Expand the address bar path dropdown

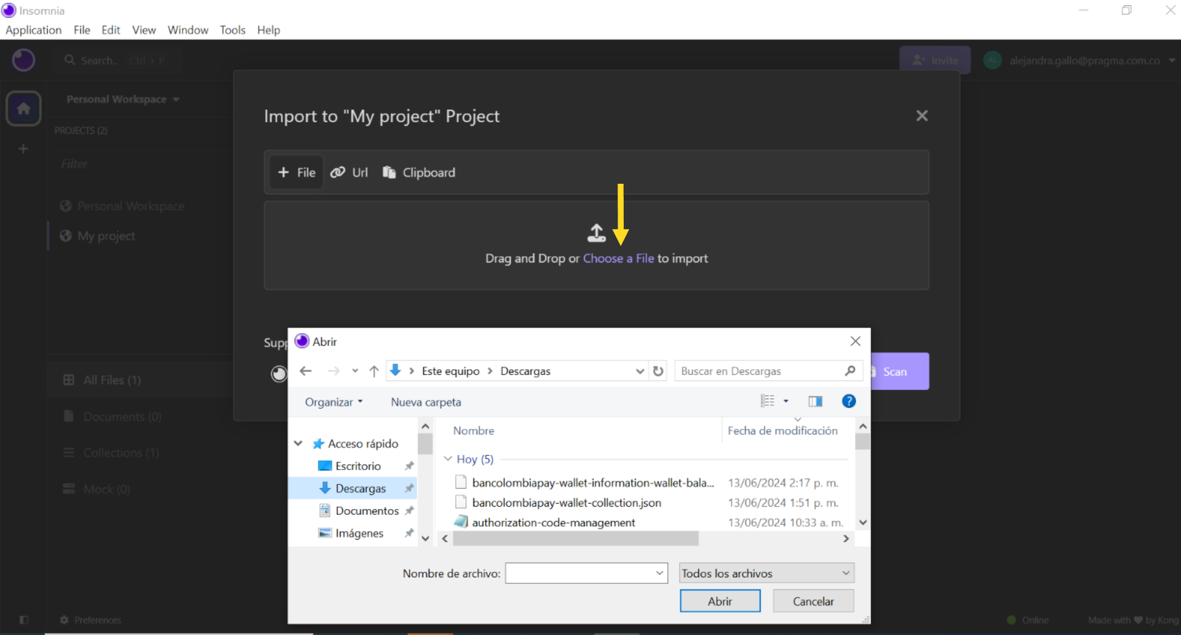coord(640,371)
